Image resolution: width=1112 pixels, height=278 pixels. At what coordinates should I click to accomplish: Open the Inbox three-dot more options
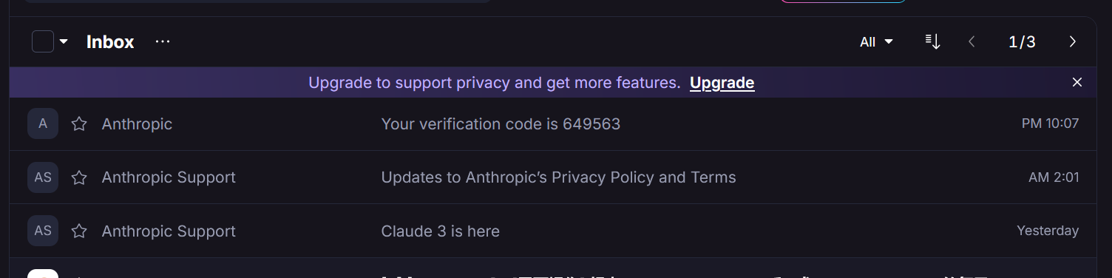(x=163, y=42)
